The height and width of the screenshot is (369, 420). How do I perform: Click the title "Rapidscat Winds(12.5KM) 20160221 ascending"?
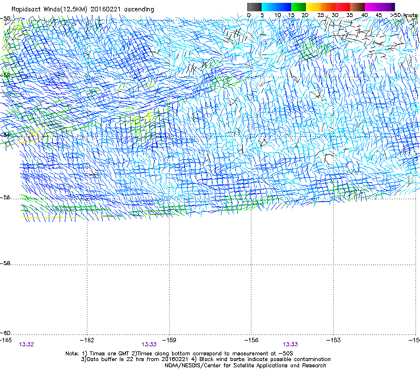83,10
